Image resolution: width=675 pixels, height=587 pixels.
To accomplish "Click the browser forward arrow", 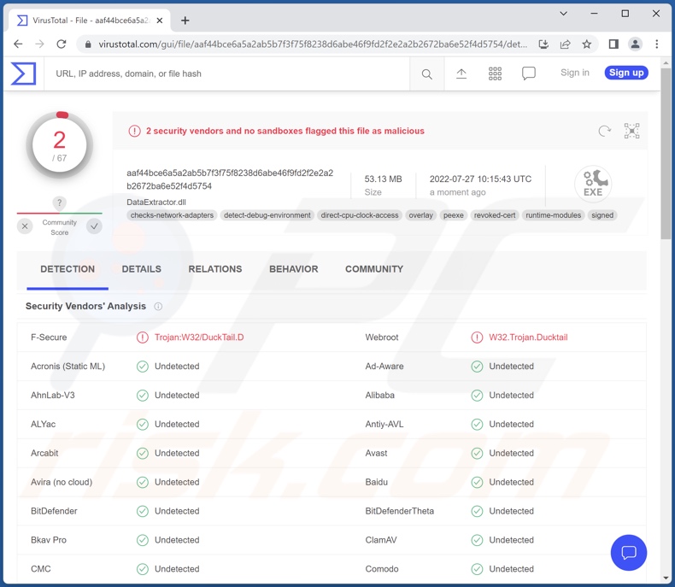I will point(39,44).
